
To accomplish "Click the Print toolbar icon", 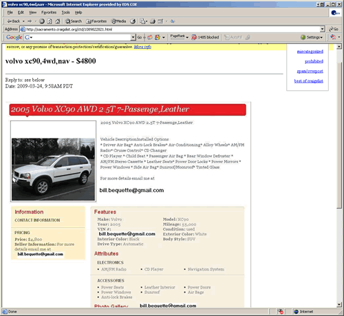I will (153, 21).
